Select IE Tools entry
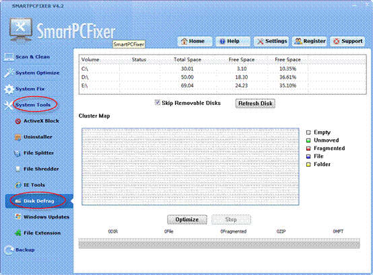Image resolution: width=373 pixels, height=275 pixels. pyautogui.click(x=34, y=185)
